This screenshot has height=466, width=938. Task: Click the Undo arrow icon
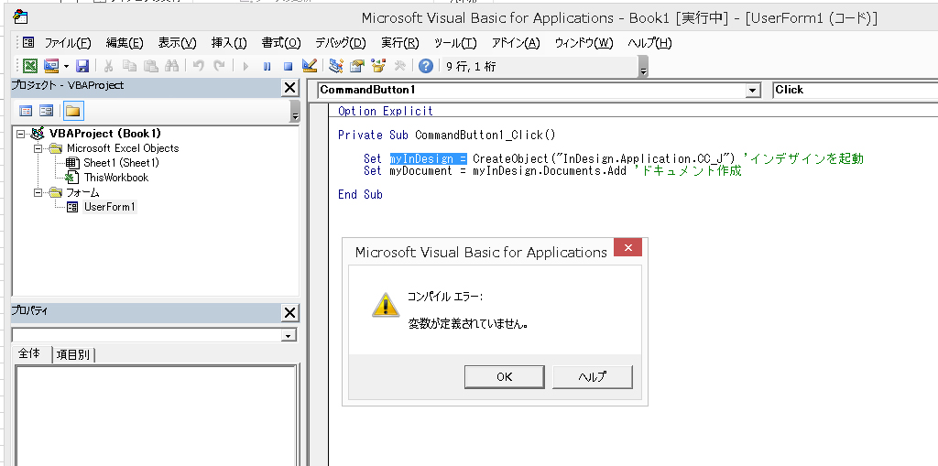[x=199, y=66]
